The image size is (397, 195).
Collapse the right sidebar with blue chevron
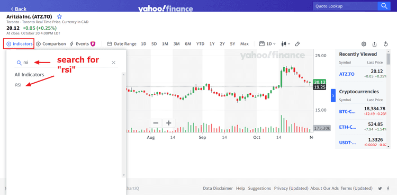[333, 95]
